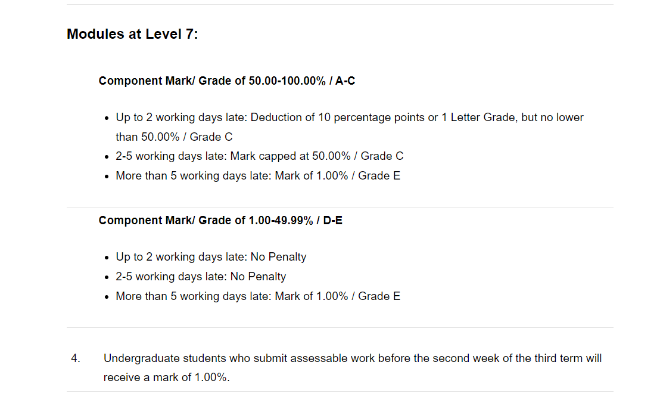
Task: Click the number 4 list marker
Action: (75, 358)
